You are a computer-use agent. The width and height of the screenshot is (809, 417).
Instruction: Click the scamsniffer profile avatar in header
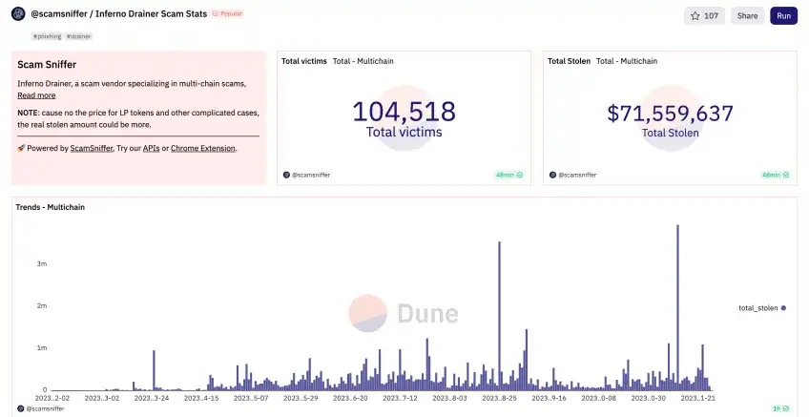(x=17, y=14)
